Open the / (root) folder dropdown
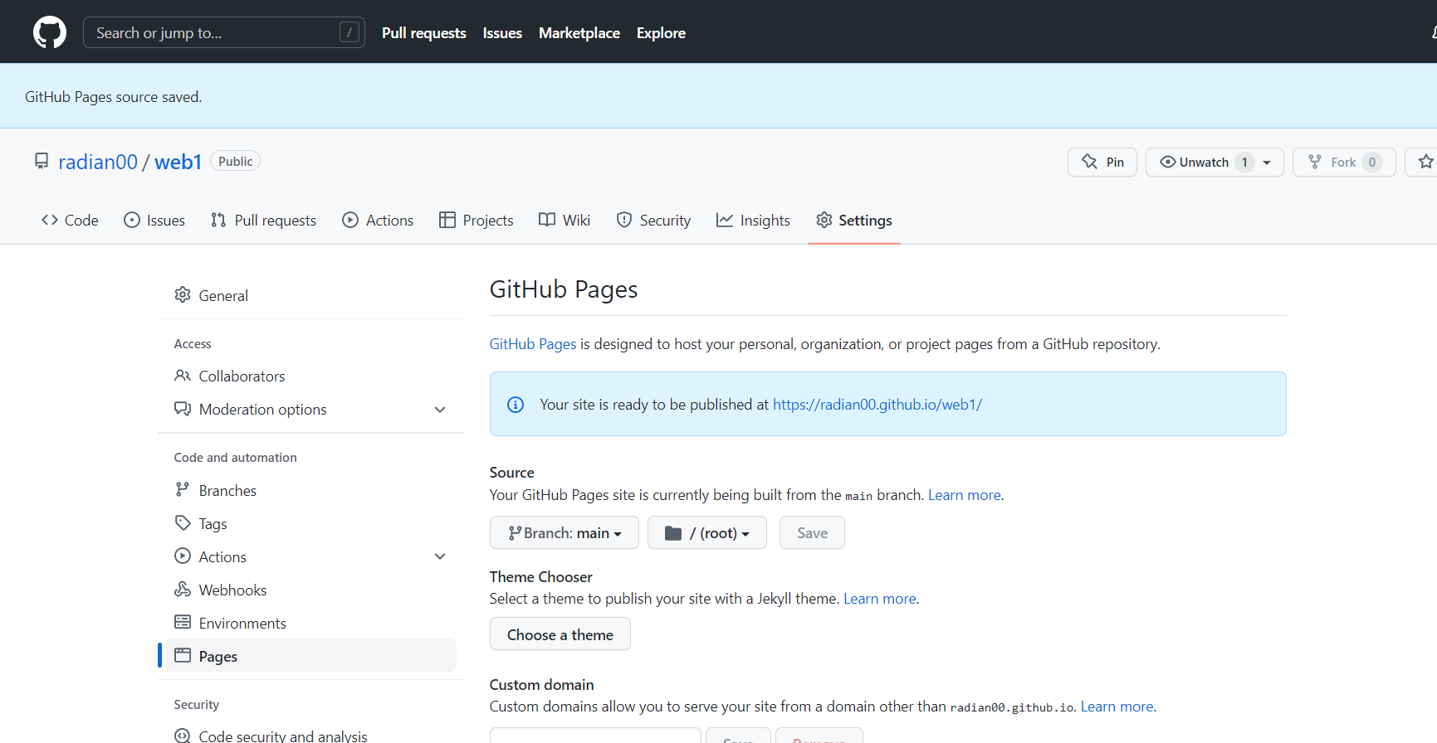Screen dimensions: 1437x743 (x=707, y=532)
